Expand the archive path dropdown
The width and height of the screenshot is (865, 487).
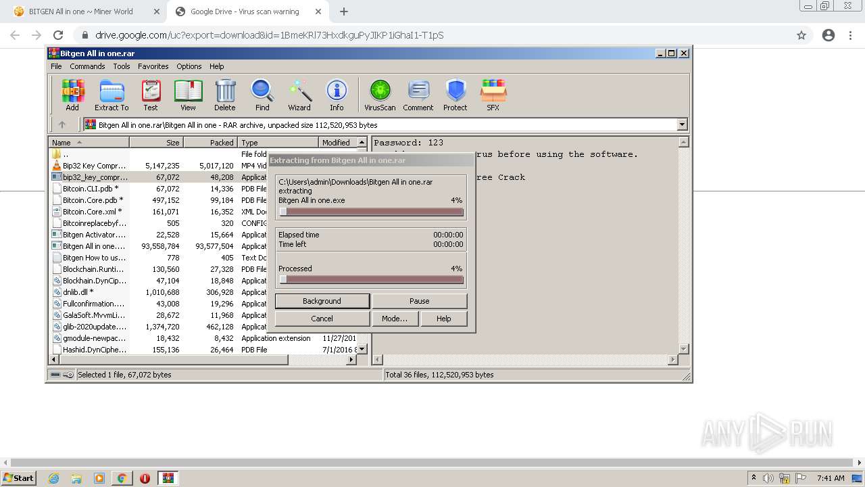[x=682, y=124]
